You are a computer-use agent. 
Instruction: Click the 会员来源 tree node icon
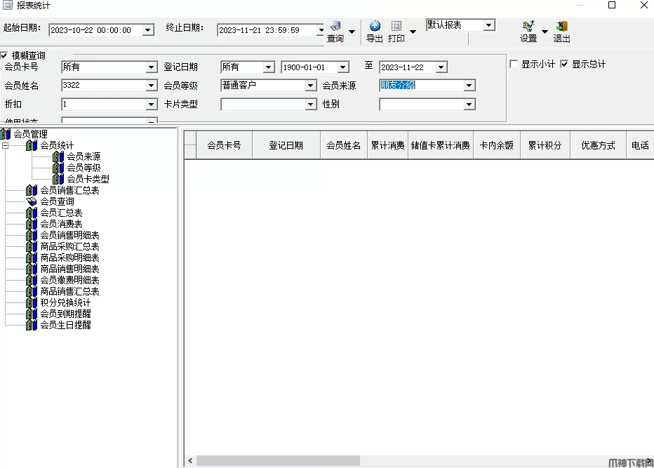tap(59, 156)
